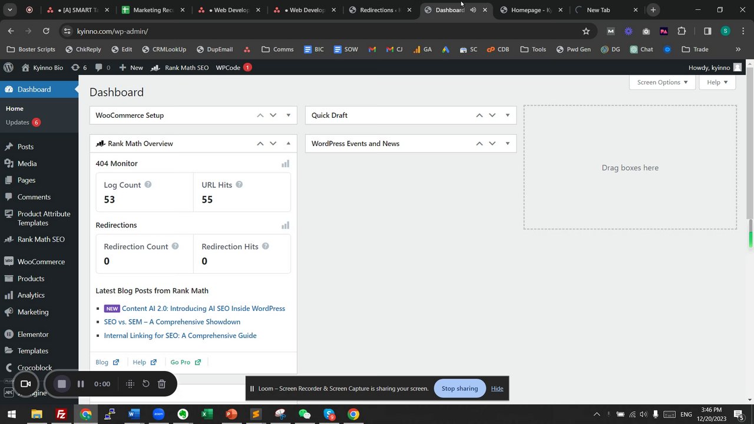Screen dimensions: 754x424
Task: Open Crocoblock in the sidebar
Action: point(35,367)
